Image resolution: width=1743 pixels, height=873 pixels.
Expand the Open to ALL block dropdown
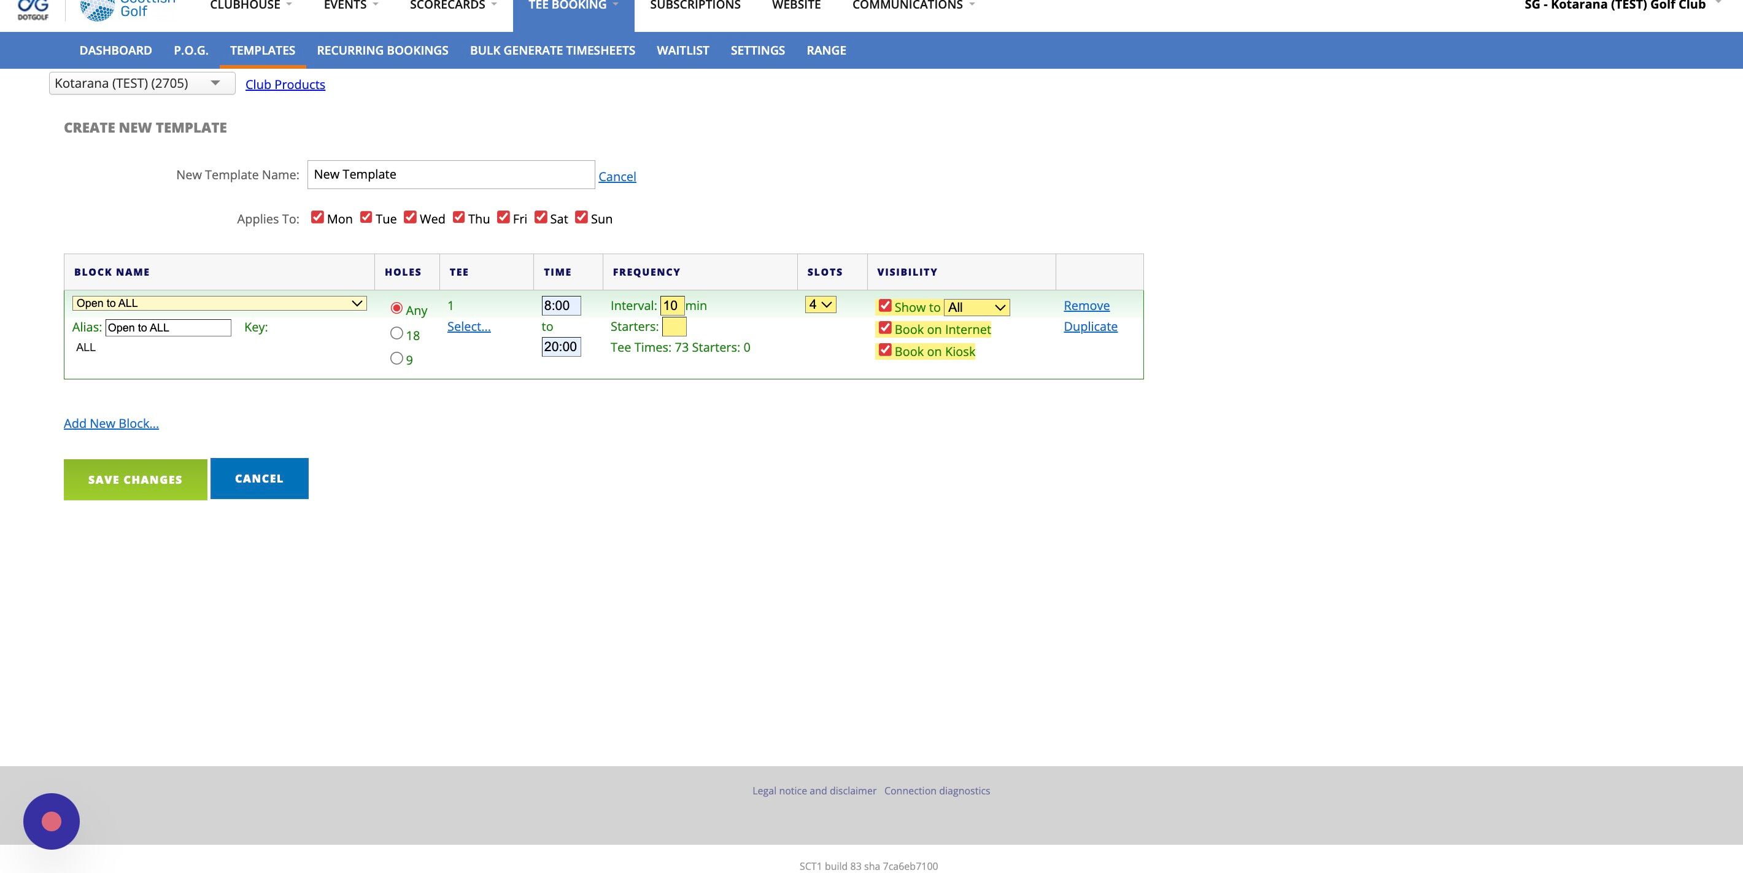[219, 303]
